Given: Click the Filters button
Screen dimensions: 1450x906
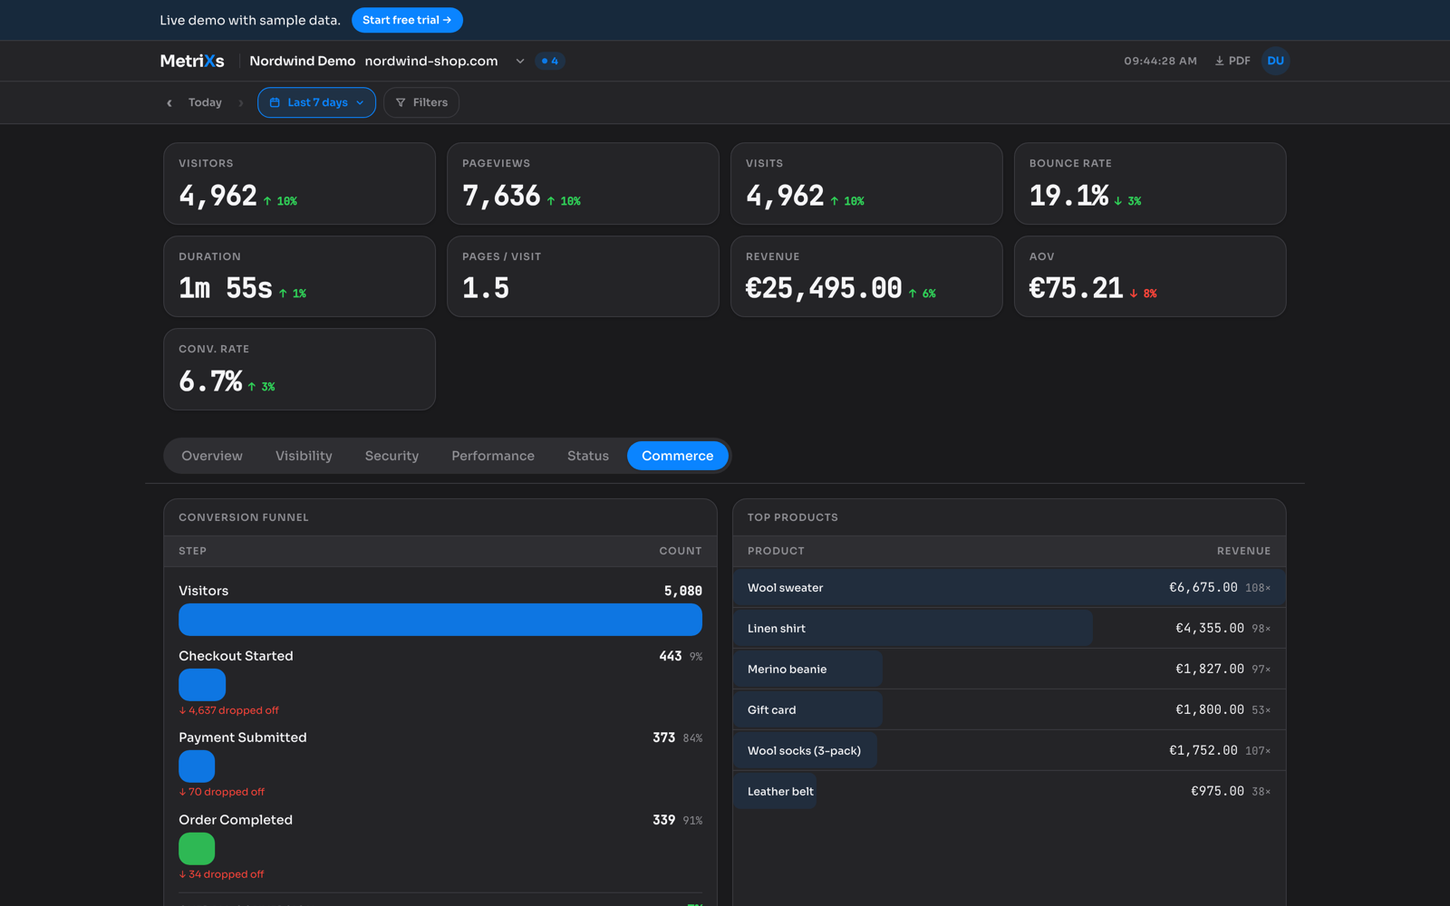Looking at the screenshot, I should [x=421, y=102].
